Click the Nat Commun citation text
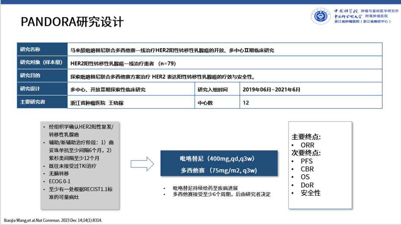This screenshot has width=401, height=225. click(52, 220)
